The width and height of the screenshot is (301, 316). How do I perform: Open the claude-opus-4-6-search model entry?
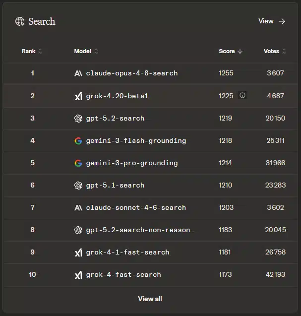[x=131, y=73]
